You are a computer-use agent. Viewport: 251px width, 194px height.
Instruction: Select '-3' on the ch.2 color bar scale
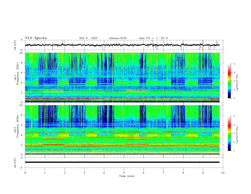click(x=234, y=116)
